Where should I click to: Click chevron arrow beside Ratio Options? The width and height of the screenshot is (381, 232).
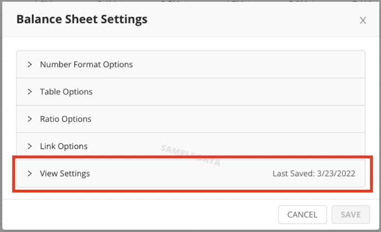point(30,119)
